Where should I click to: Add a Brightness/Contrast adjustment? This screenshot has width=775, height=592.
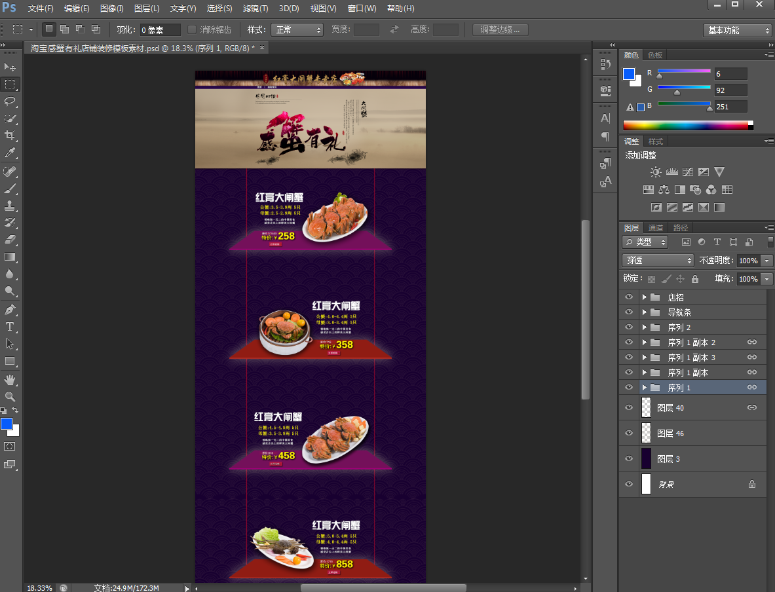pyautogui.click(x=656, y=172)
